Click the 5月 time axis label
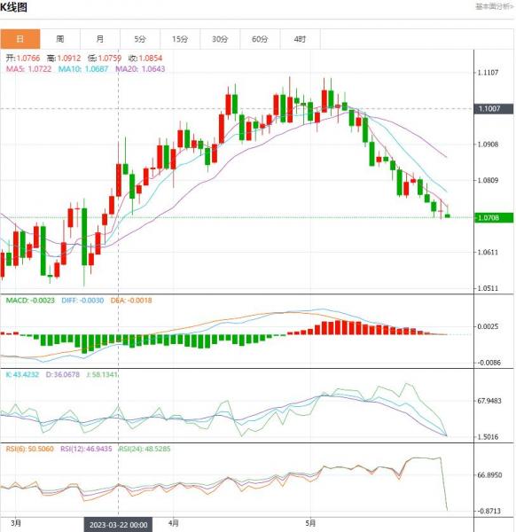516x532 pixels. point(310,523)
